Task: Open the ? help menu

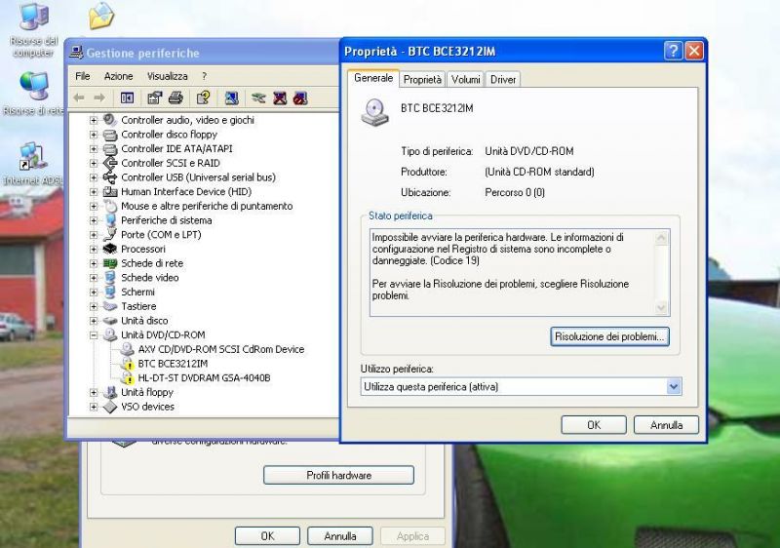Action: [204, 76]
